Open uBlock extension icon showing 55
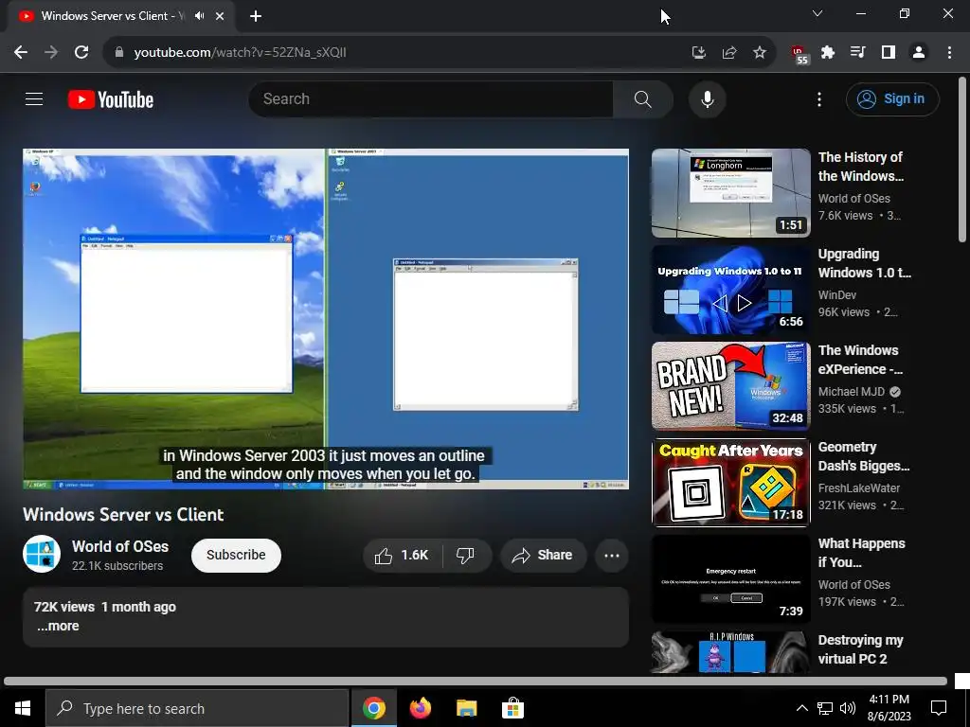970x727 pixels. click(x=799, y=54)
